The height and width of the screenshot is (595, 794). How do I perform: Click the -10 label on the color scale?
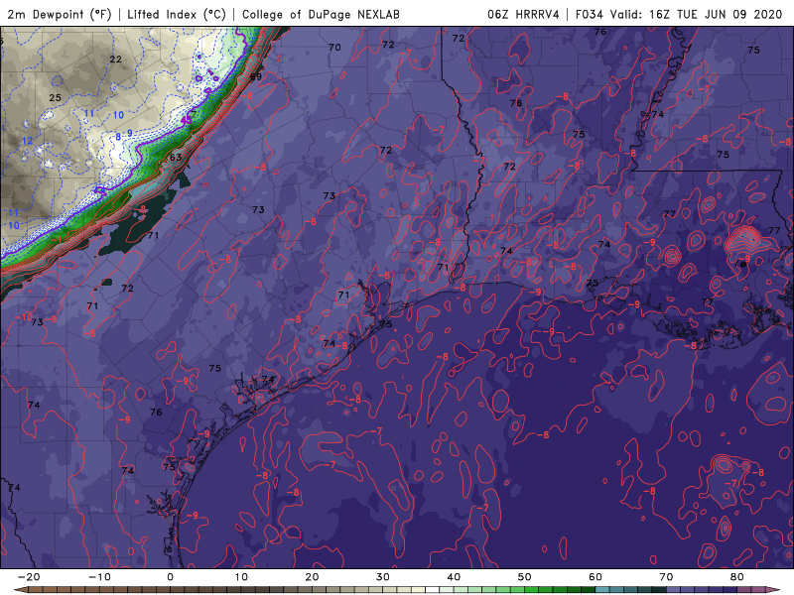click(x=99, y=577)
